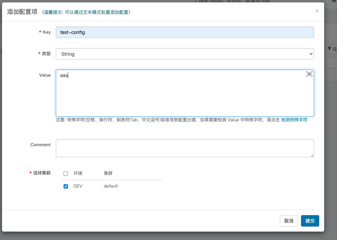Screen dimensions: 337x240
Task: Focus the Value text area
Action: pos(185,93)
